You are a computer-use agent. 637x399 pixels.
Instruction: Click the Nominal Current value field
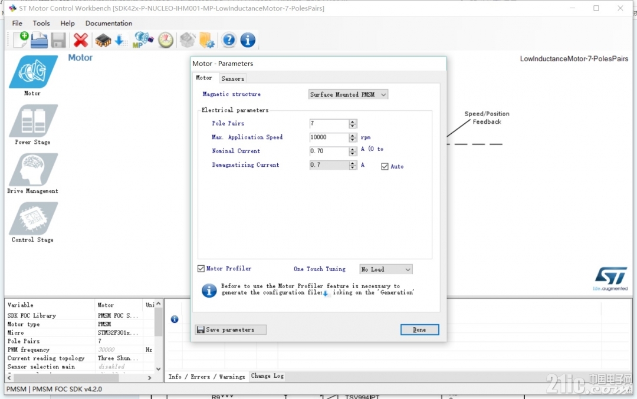pyautogui.click(x=329, y=151)
